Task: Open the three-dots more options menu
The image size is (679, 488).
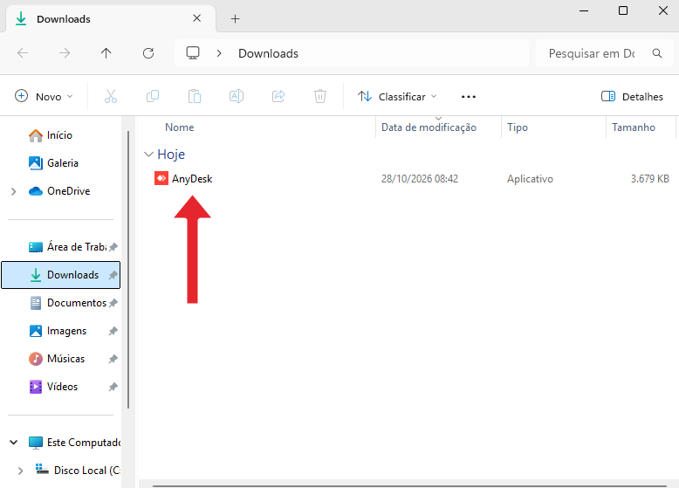Action: point(469,97)
